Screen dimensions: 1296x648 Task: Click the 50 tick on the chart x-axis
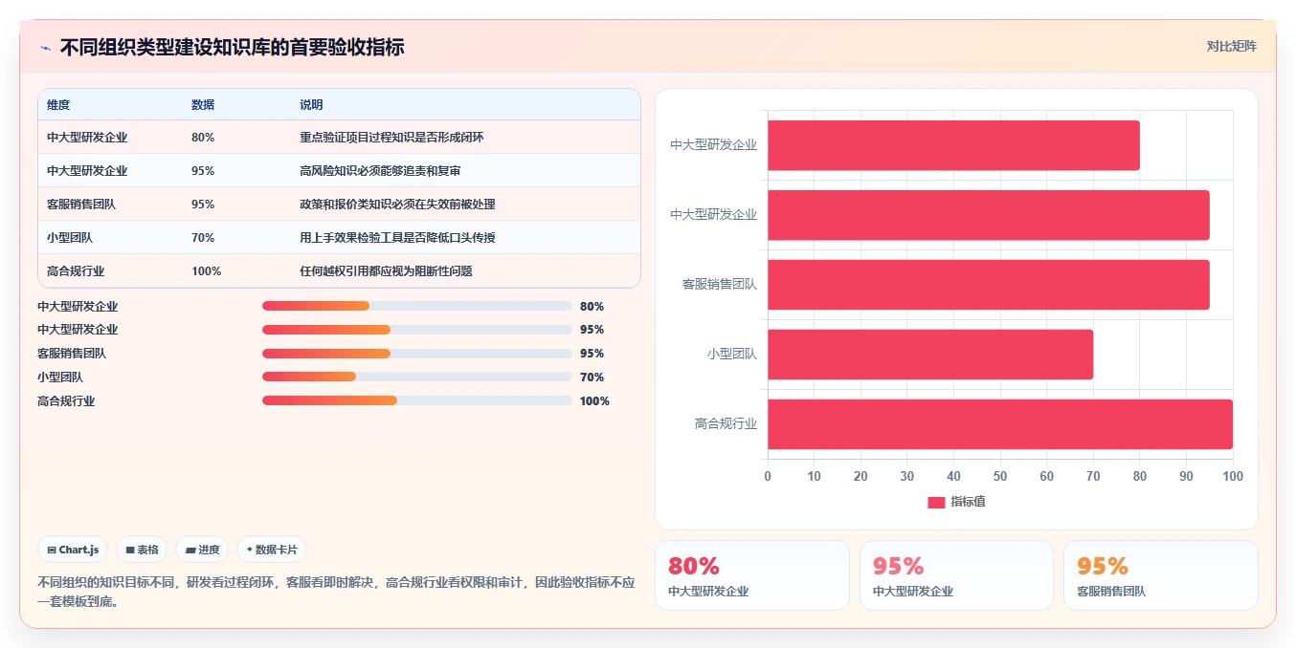[1000, 476]
